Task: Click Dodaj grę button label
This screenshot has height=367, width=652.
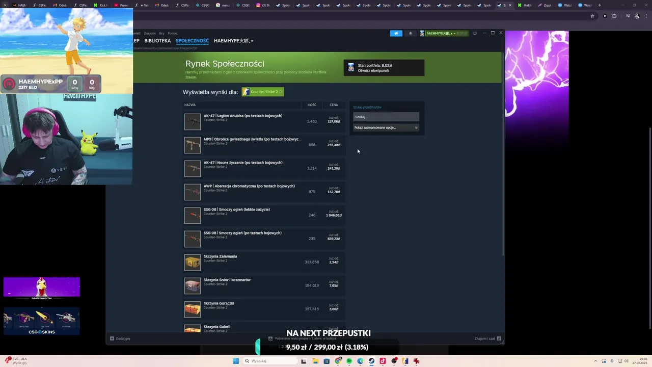Action: (123, 338)
